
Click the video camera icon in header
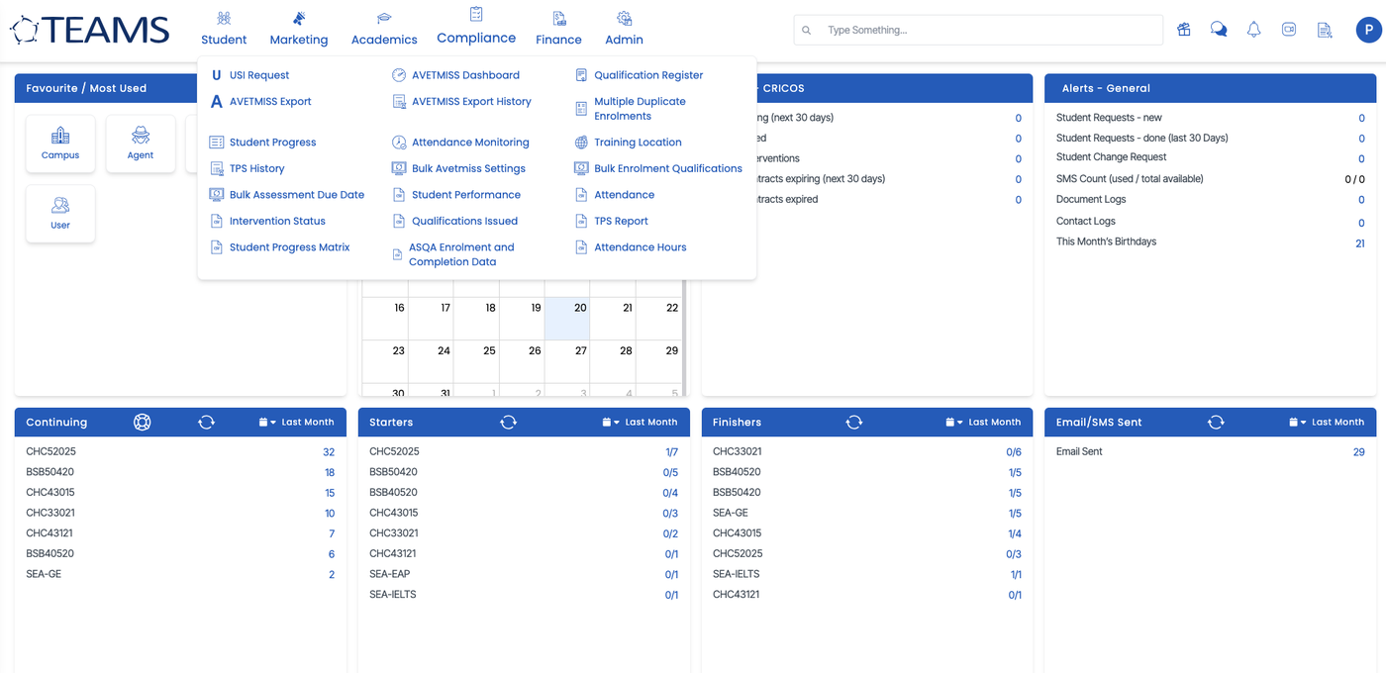pos(1289,30)
